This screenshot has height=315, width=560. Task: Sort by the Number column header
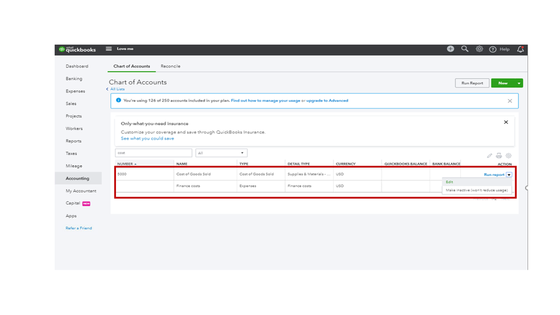[x=127, y=164]
